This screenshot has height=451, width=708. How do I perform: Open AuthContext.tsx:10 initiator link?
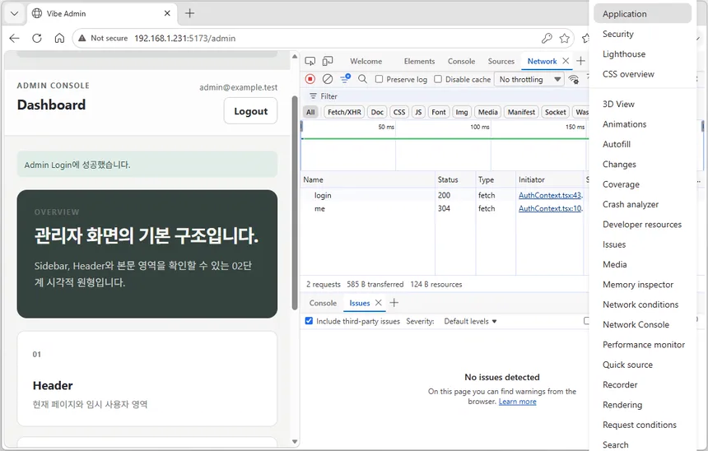551,208
